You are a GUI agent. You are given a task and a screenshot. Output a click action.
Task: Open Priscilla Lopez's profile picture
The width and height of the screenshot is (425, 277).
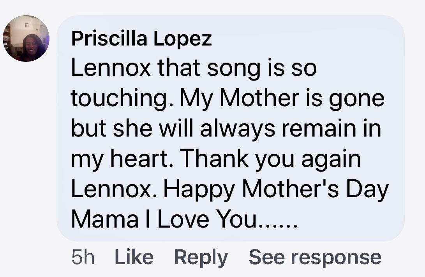(26, 39)
